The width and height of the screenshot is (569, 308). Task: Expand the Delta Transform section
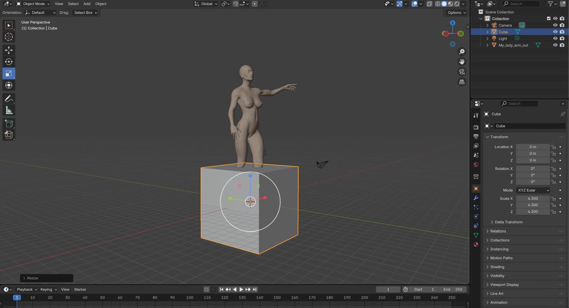click(509, 222)
